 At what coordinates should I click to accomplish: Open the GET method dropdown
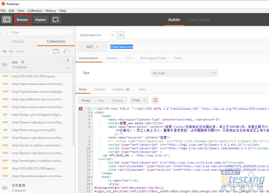click(93, 47)
